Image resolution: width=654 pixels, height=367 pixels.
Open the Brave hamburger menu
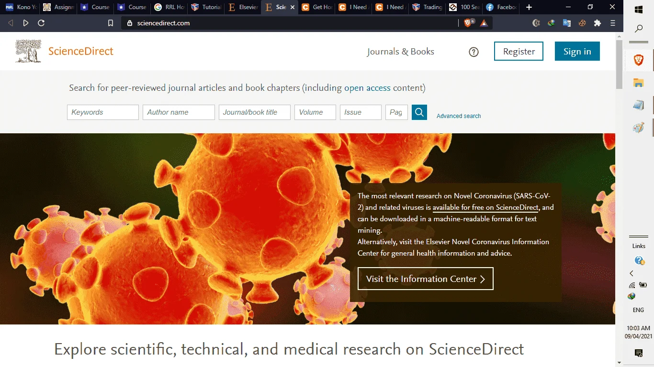pyautogui.click(x=613, y=23)
